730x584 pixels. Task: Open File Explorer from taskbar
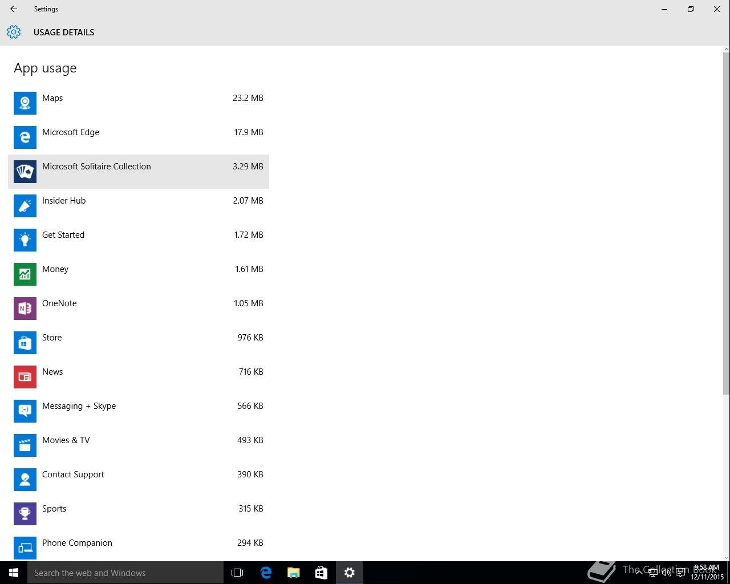pos(293,573)
